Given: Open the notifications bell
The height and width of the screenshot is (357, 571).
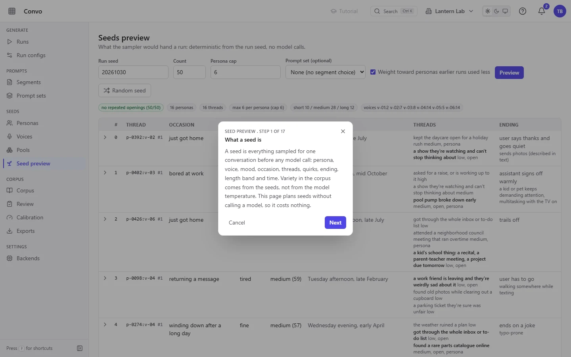Looking at the screenshot, I should coord(542,11).
